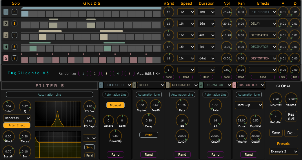Select track tab 1 in effects panel
The image size is (302, 160).
[x=101, y=85]
